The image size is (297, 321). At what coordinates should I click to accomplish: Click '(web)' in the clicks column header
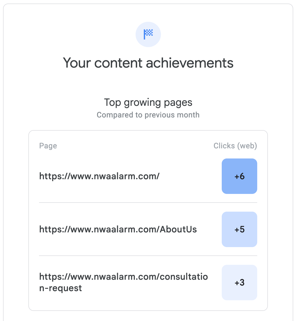pyautogui.click(x=247, y=146)
